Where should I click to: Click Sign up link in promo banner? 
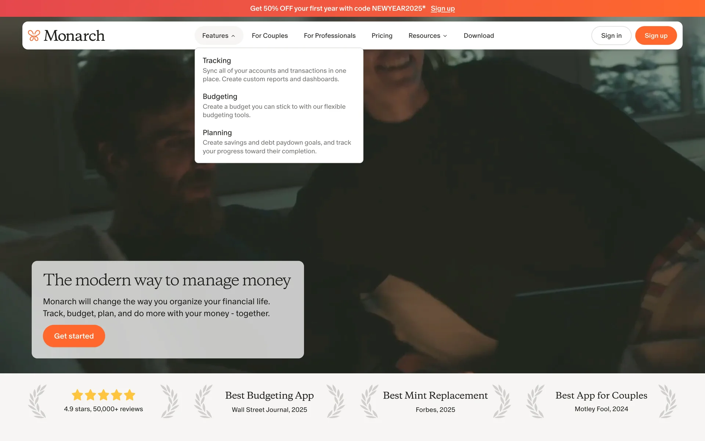click(442, 8)
